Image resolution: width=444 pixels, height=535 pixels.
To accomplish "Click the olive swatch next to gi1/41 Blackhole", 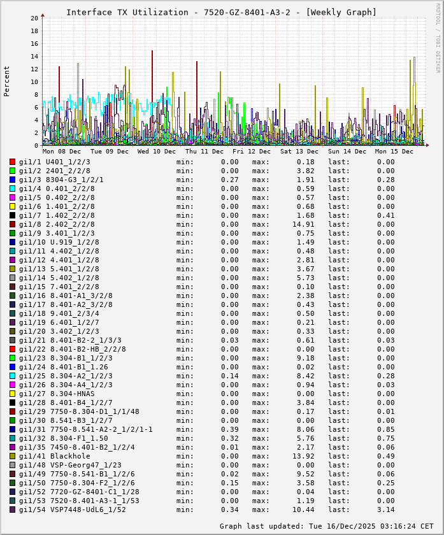I will point(12,456).
